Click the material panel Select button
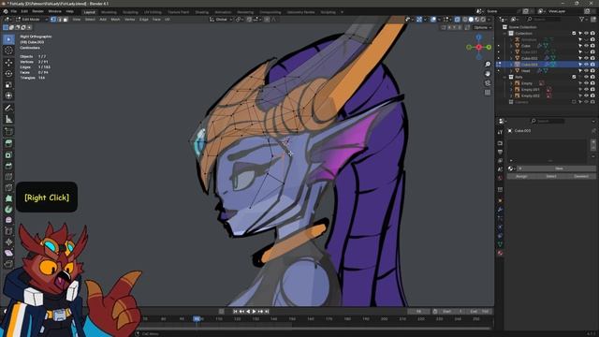The height and width of the screenshot is (337, 599). pos(551,177)
